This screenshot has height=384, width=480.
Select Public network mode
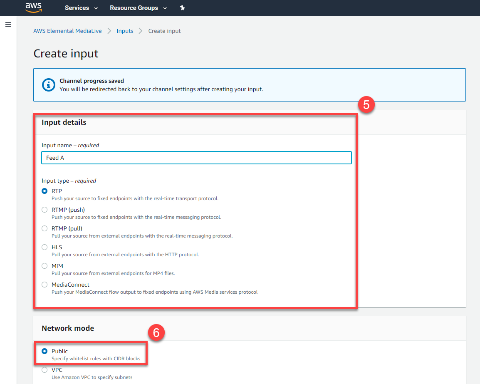[45, 351]
